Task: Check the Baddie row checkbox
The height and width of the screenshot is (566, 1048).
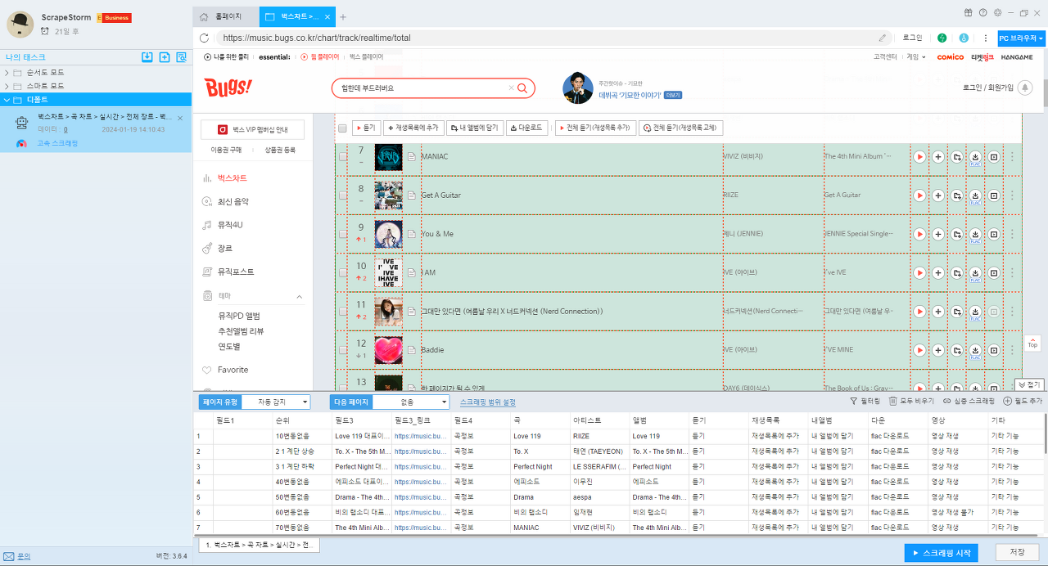Action: [343, 349]
